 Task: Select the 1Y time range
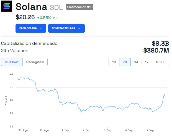147,62
